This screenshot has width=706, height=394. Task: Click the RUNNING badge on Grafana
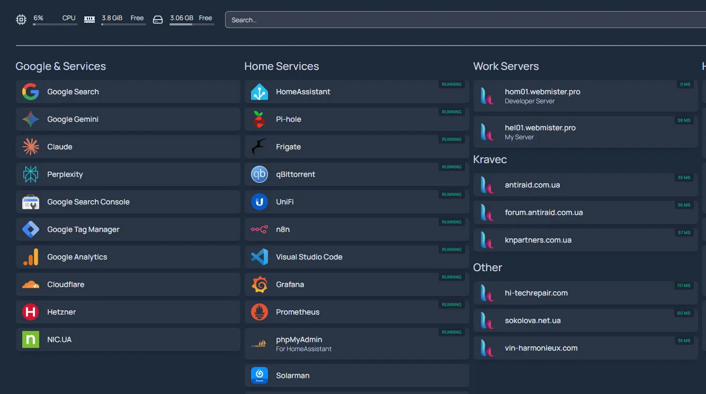(x=452, y=277)
